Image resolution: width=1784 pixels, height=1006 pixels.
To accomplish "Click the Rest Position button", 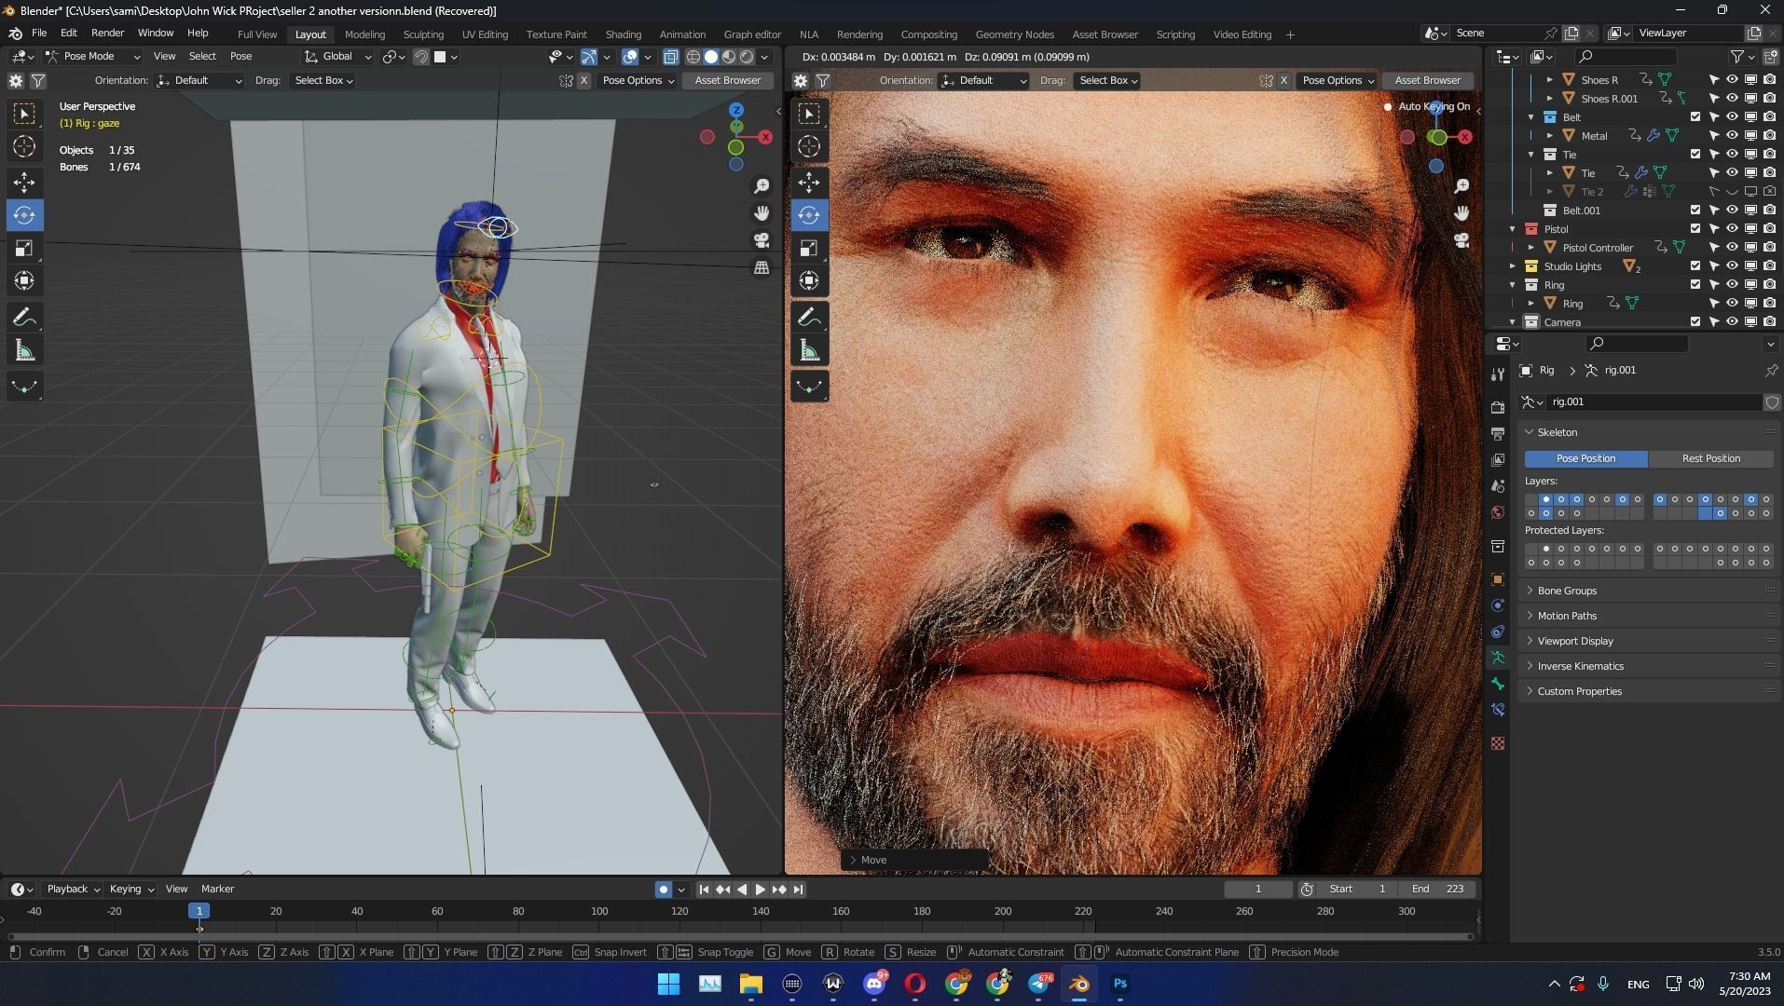I will click(x=1710, y=458).
